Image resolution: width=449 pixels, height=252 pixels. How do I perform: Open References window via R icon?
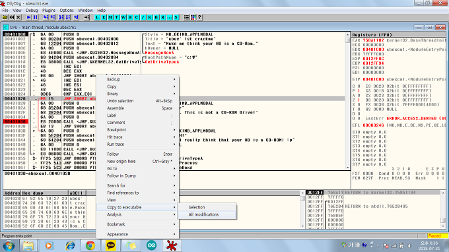click(163, 17)
